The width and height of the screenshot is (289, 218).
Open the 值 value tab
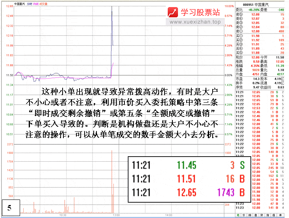pyautogui.click(x=274, y=215)
